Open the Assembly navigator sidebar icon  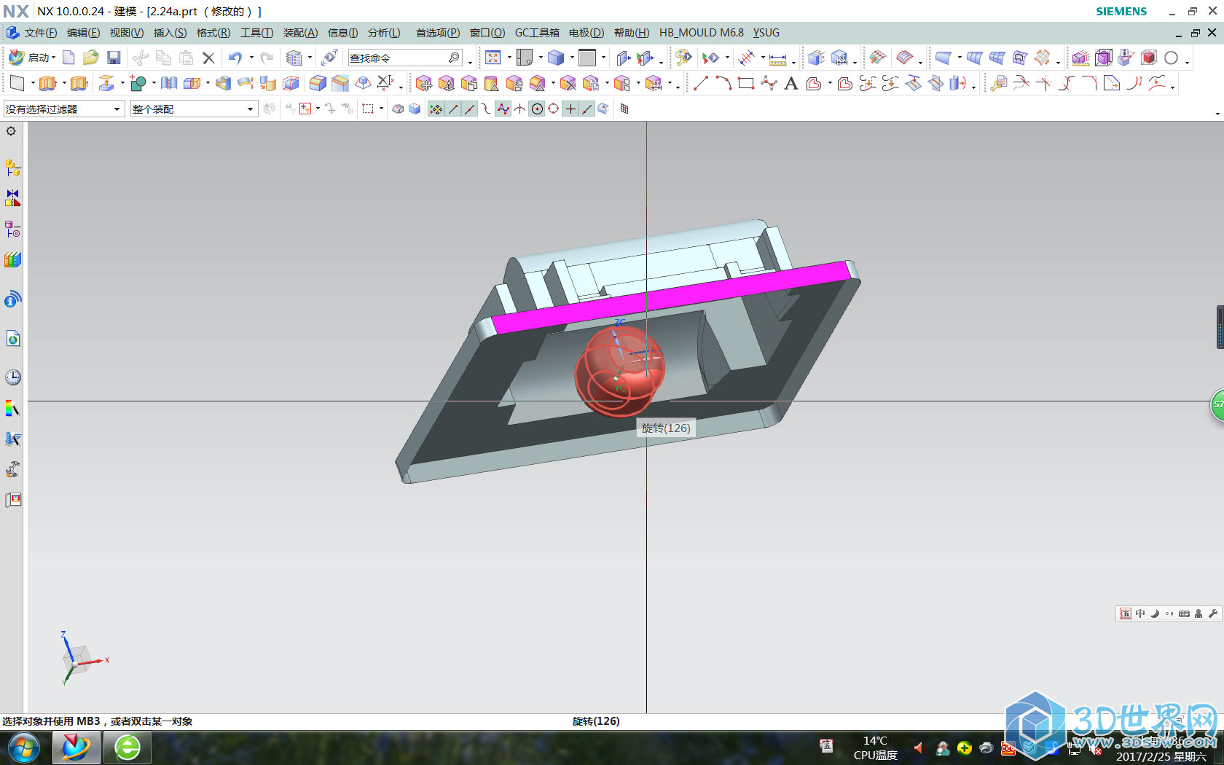12,168
